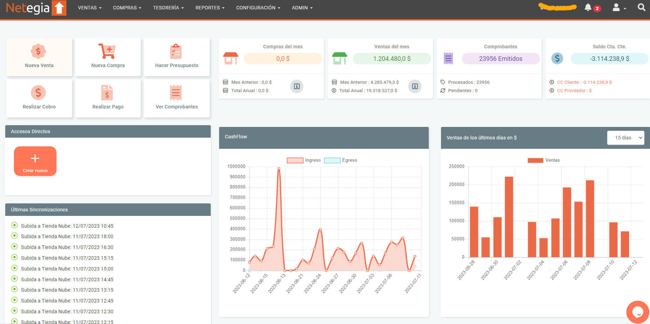Click sync entry 11/07/2023 18:00
Image resolution: width=650 pixels, height=324 pixels.
coord(67,236)
